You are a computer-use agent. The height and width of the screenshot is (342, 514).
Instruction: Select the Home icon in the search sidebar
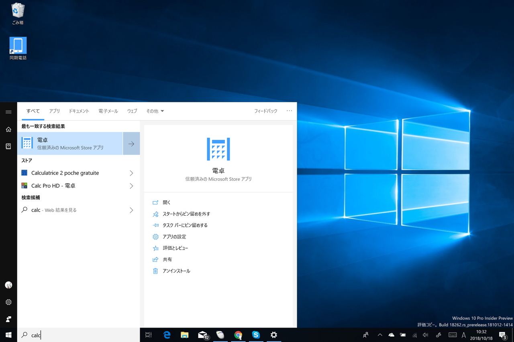click(8, 129)
